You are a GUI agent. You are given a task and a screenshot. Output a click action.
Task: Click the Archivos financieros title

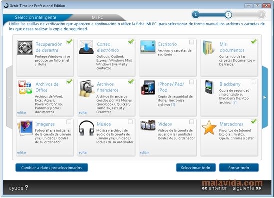108,87
